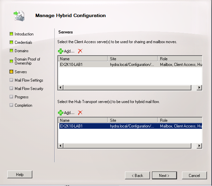Click the Mail Flow Settings step indicator box
Viewport: 212px width, 186px height.
click(x=11, y=80)
